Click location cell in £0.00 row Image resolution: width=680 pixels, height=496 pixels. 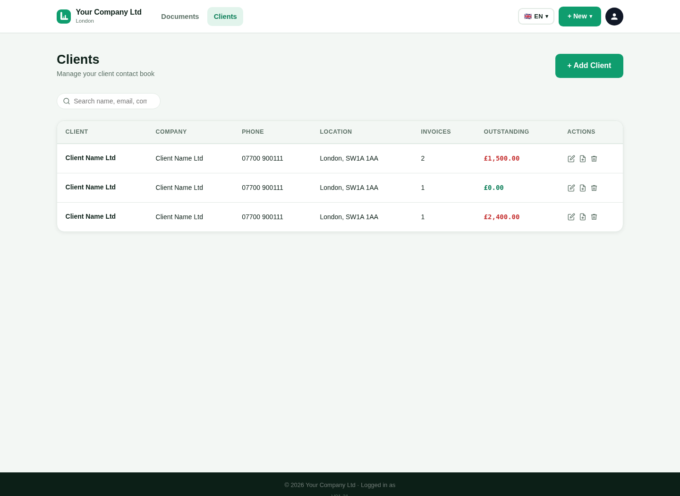pyautogui.click(x=349, y=188)
